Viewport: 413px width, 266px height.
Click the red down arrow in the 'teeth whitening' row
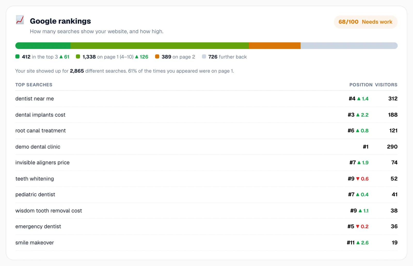(x=358, y=179)
